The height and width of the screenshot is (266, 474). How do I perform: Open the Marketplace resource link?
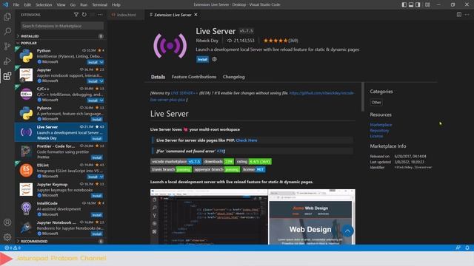point(381,125)
